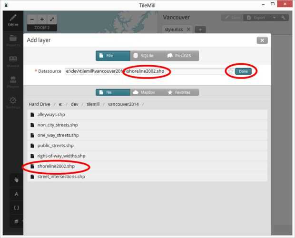Switch to PostGIS datasource tab
Screen dimensions: 295x238
[181, 56]
